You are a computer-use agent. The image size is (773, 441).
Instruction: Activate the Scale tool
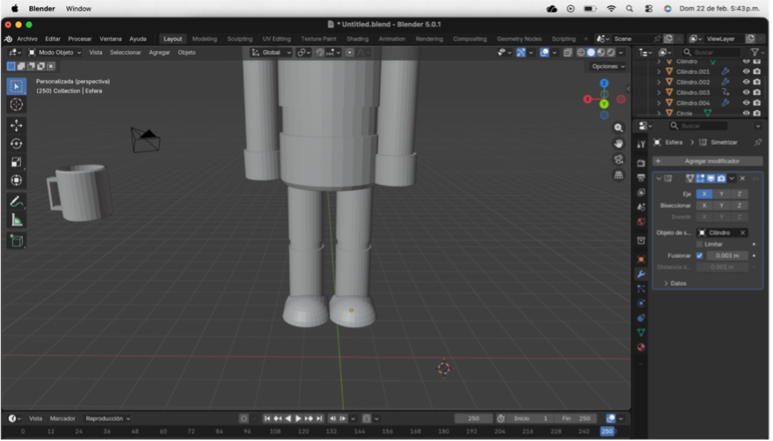pyautogui.click(x=17, y=162)
